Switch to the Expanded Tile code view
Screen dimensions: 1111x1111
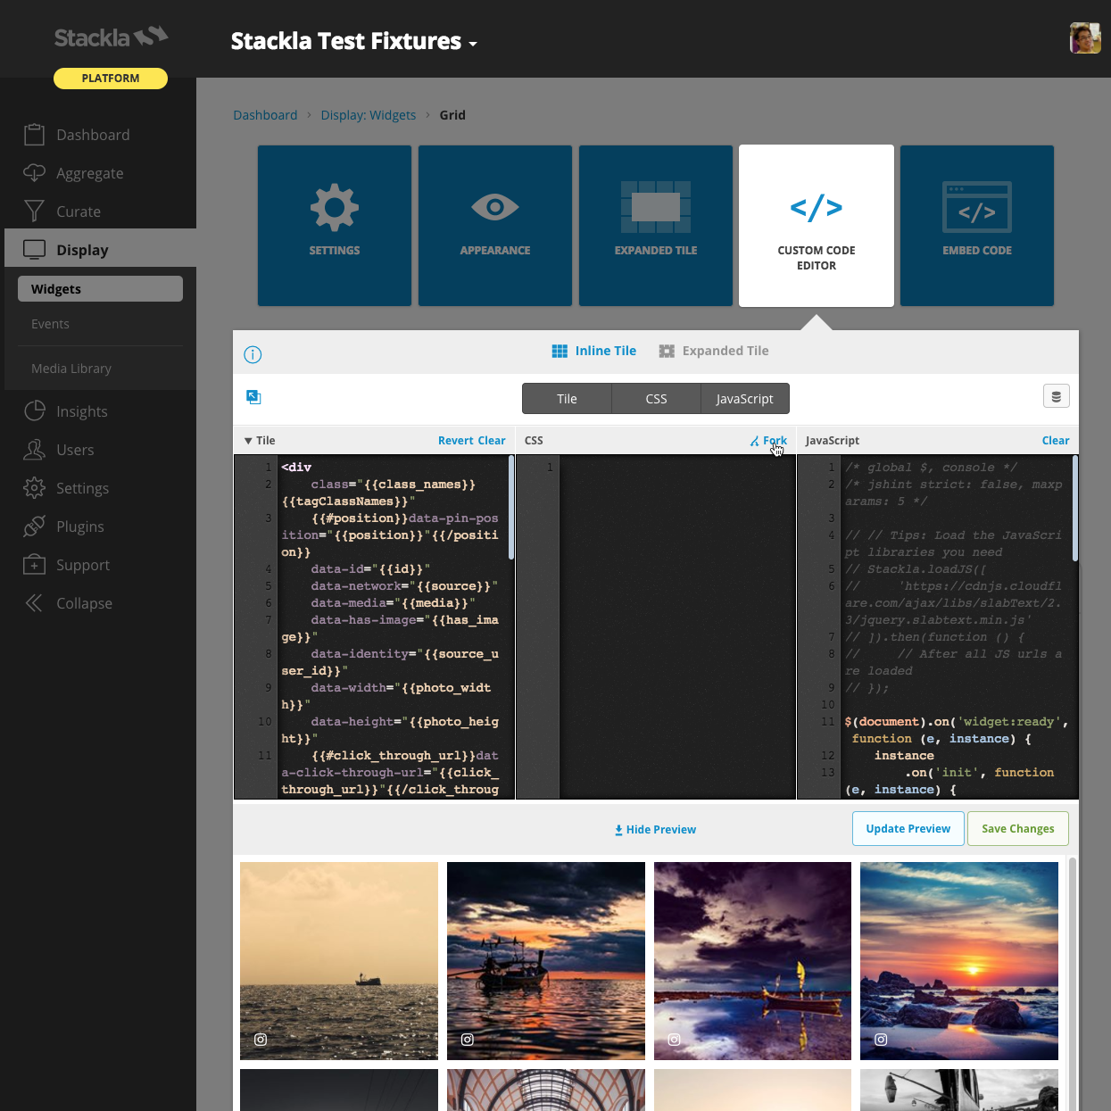[714, 350]
